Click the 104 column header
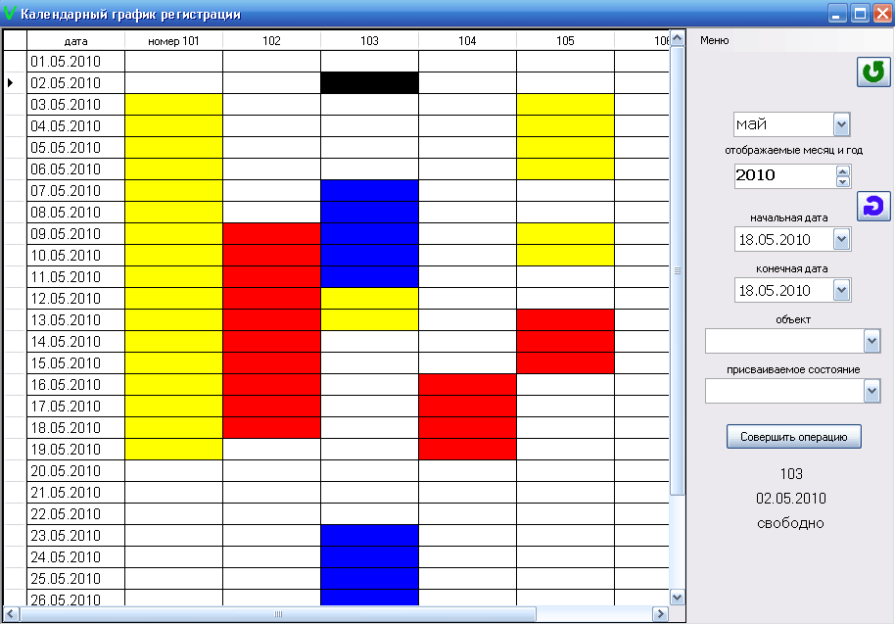 467,41
